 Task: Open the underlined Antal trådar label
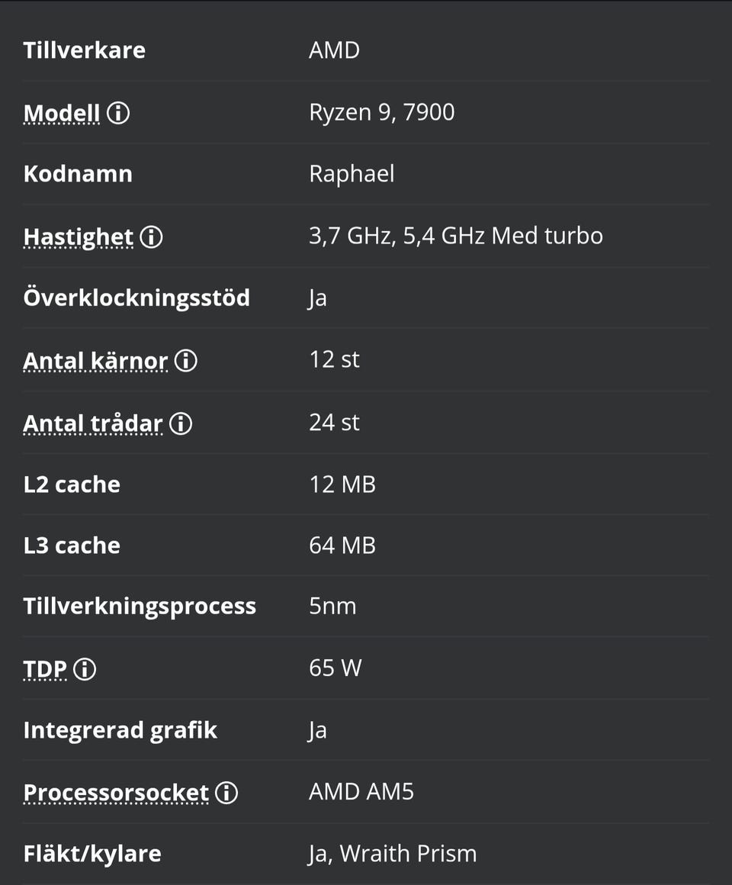click(93, 423)
